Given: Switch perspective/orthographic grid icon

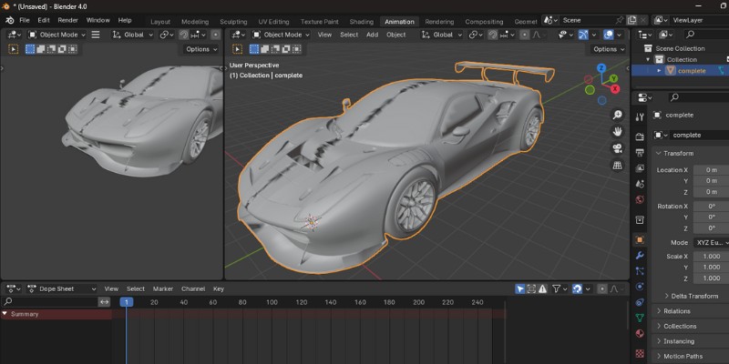Looking at the screenshot, I should 618,166.
